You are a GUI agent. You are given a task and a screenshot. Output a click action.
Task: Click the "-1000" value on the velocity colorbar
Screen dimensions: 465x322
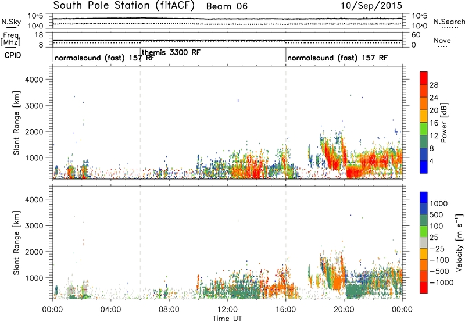442,282
